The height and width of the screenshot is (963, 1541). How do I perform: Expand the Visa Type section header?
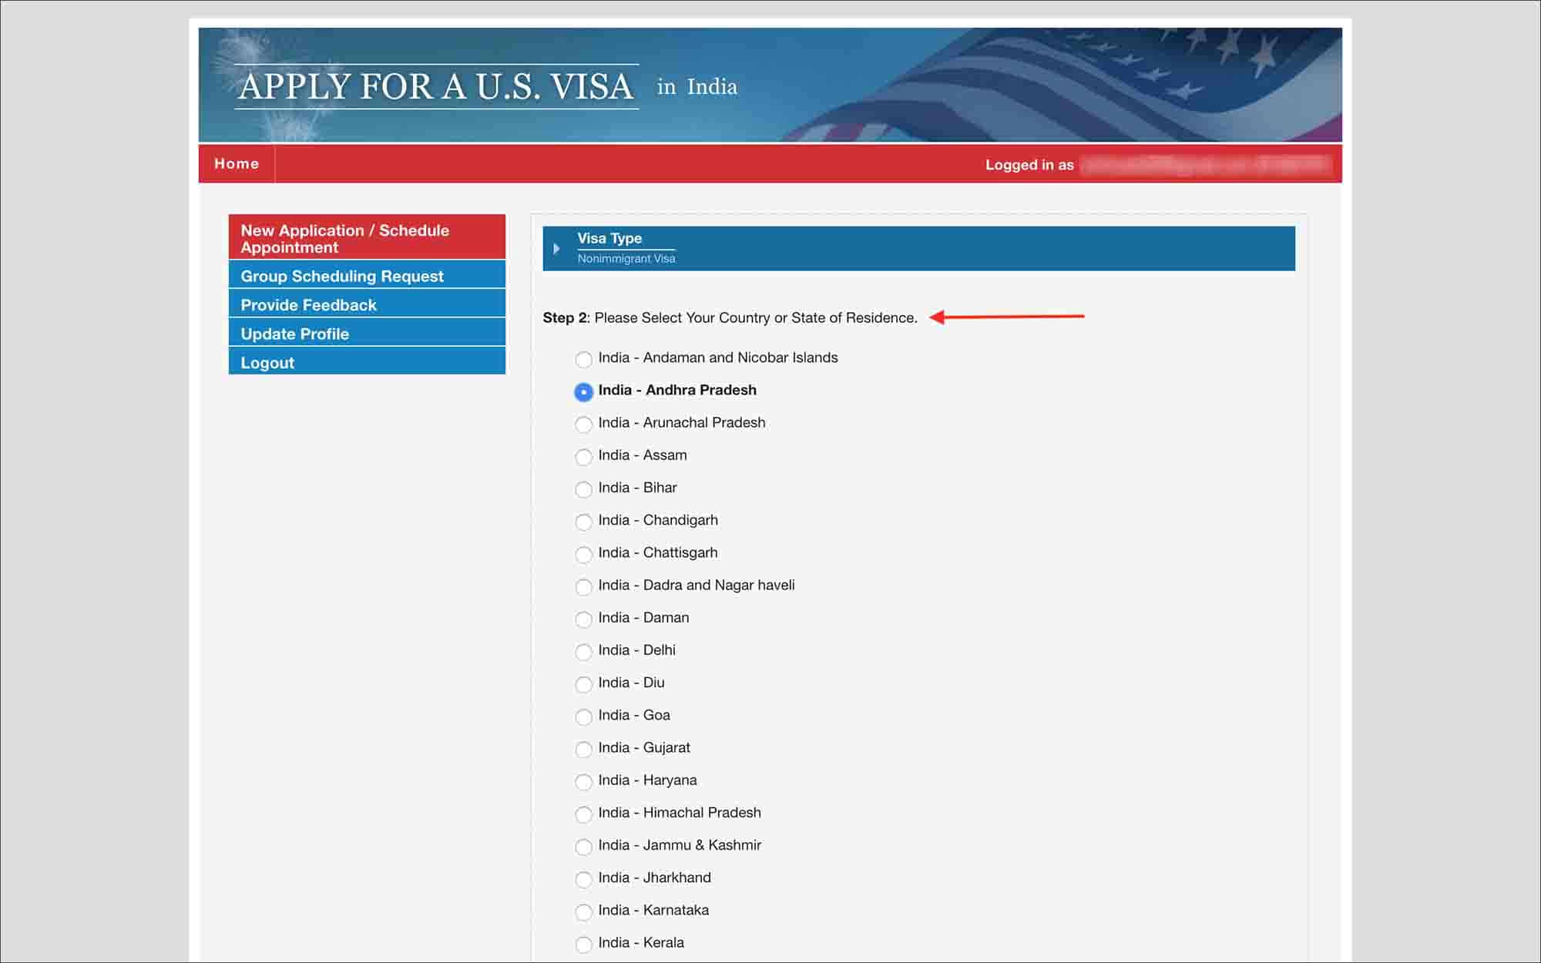[557, 247]
